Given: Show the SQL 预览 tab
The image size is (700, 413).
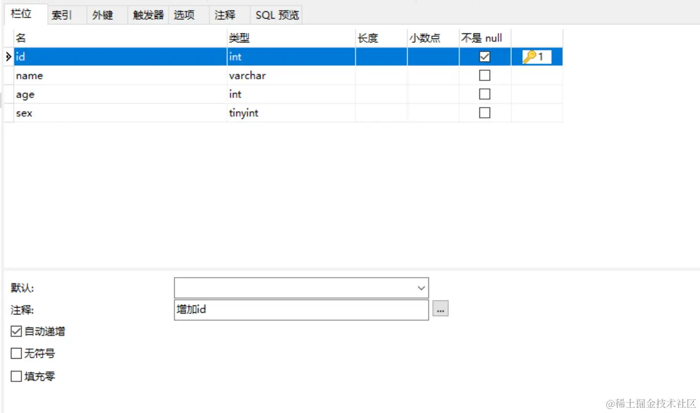Looking at the screenshot, I should [277, 15].
